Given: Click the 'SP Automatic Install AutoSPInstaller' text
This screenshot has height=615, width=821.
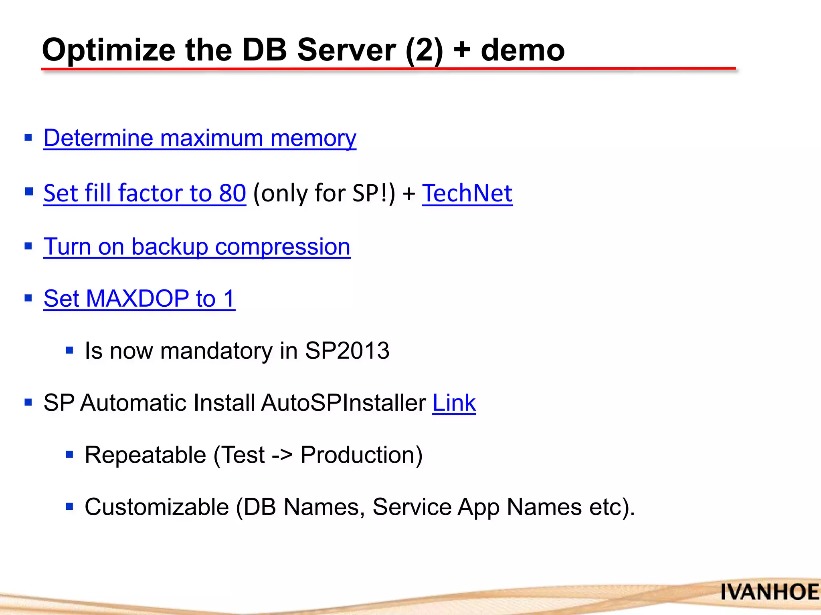Looking at the screenshot, I should click(x=235, y=403).
